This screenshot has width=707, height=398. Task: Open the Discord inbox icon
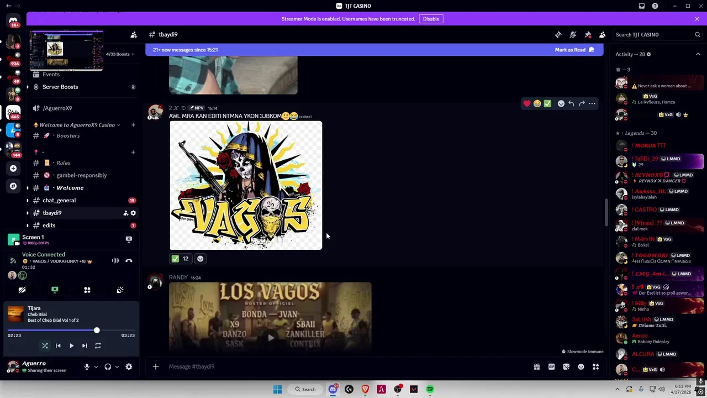(x=642, y=6)
